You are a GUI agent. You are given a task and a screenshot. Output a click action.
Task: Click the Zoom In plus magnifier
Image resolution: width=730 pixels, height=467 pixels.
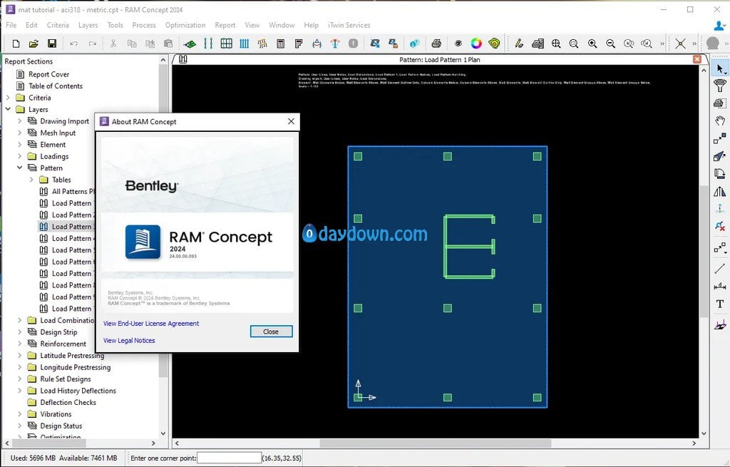592,43
